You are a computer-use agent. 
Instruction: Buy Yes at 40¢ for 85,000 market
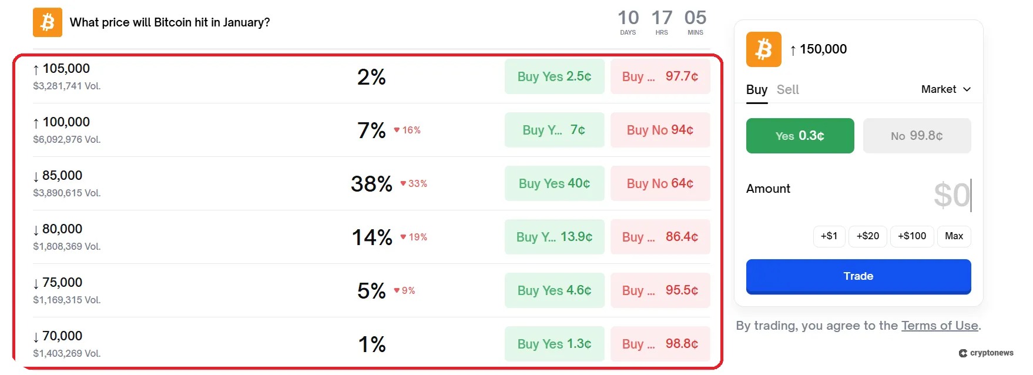554,183
